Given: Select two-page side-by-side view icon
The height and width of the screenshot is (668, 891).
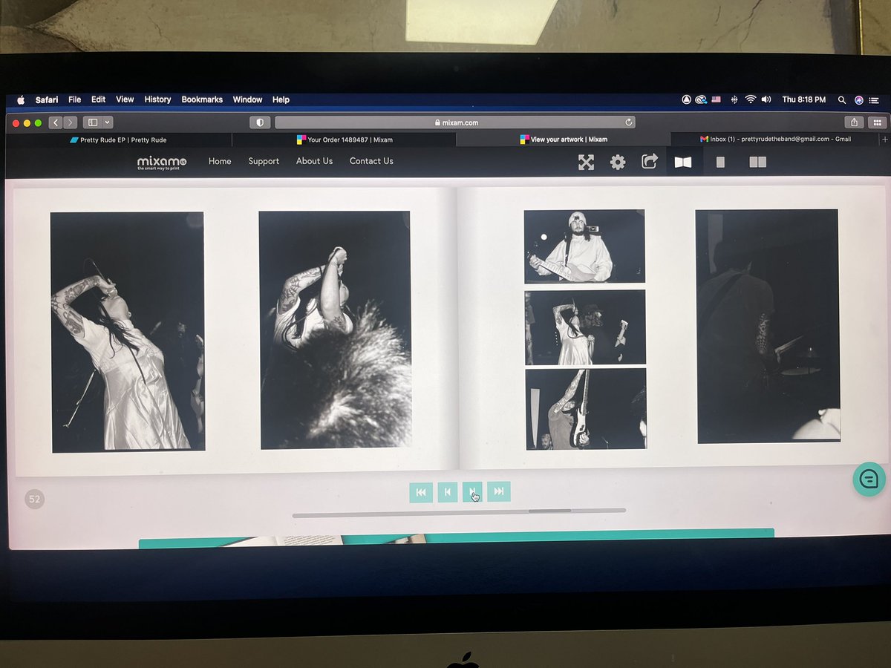Looking at the screenshot, I should (x=757, y=162).
